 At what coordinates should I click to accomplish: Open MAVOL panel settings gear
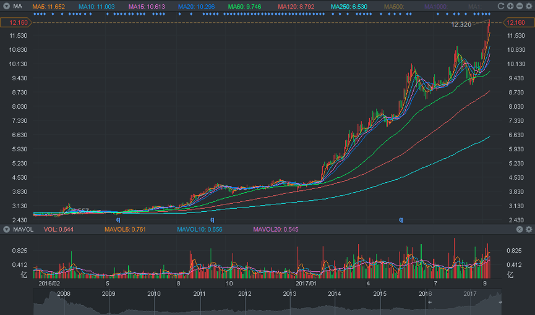pos(529,229)
